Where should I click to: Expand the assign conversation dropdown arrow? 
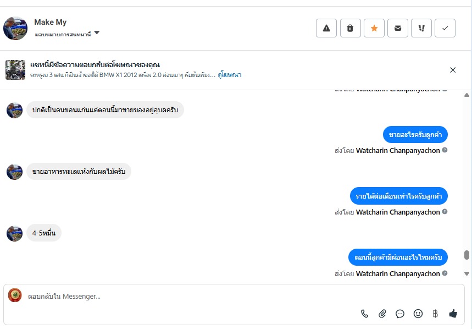[x=97, y=33]
